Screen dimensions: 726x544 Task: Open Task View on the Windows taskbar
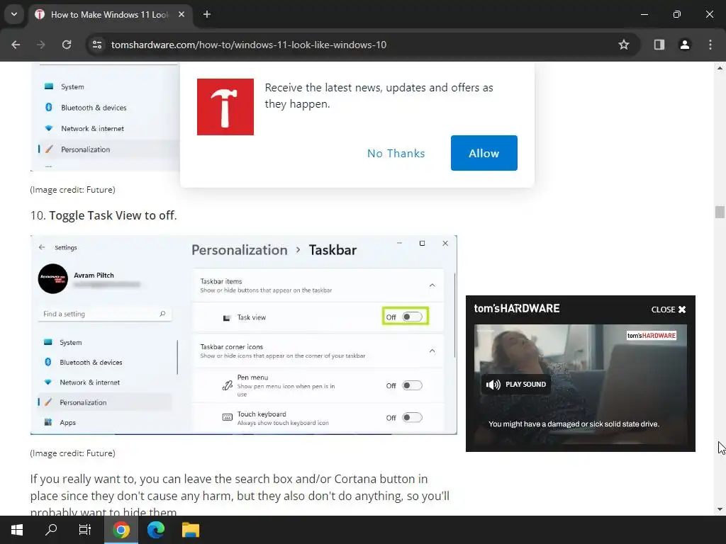point(85,530)
